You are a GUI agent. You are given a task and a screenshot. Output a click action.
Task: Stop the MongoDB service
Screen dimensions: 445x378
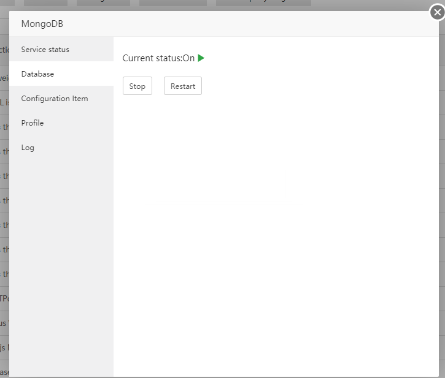(137, 86)
